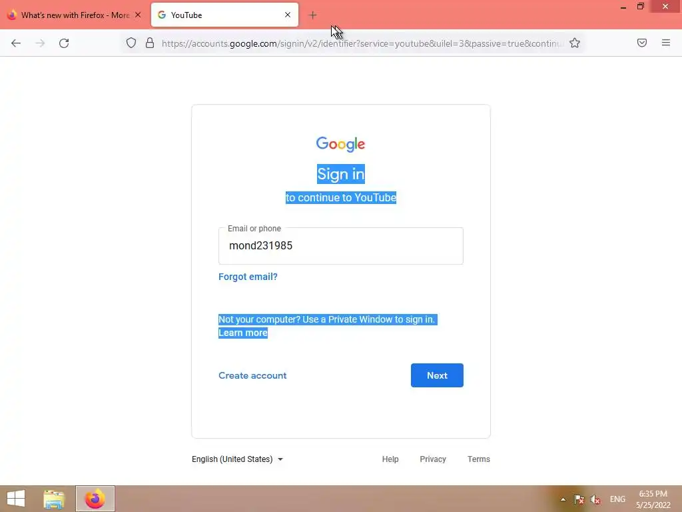This screenshot has width=682, height=512.
Task: Switch input language via ENG indicator
Action: click(x=617, y=499)
